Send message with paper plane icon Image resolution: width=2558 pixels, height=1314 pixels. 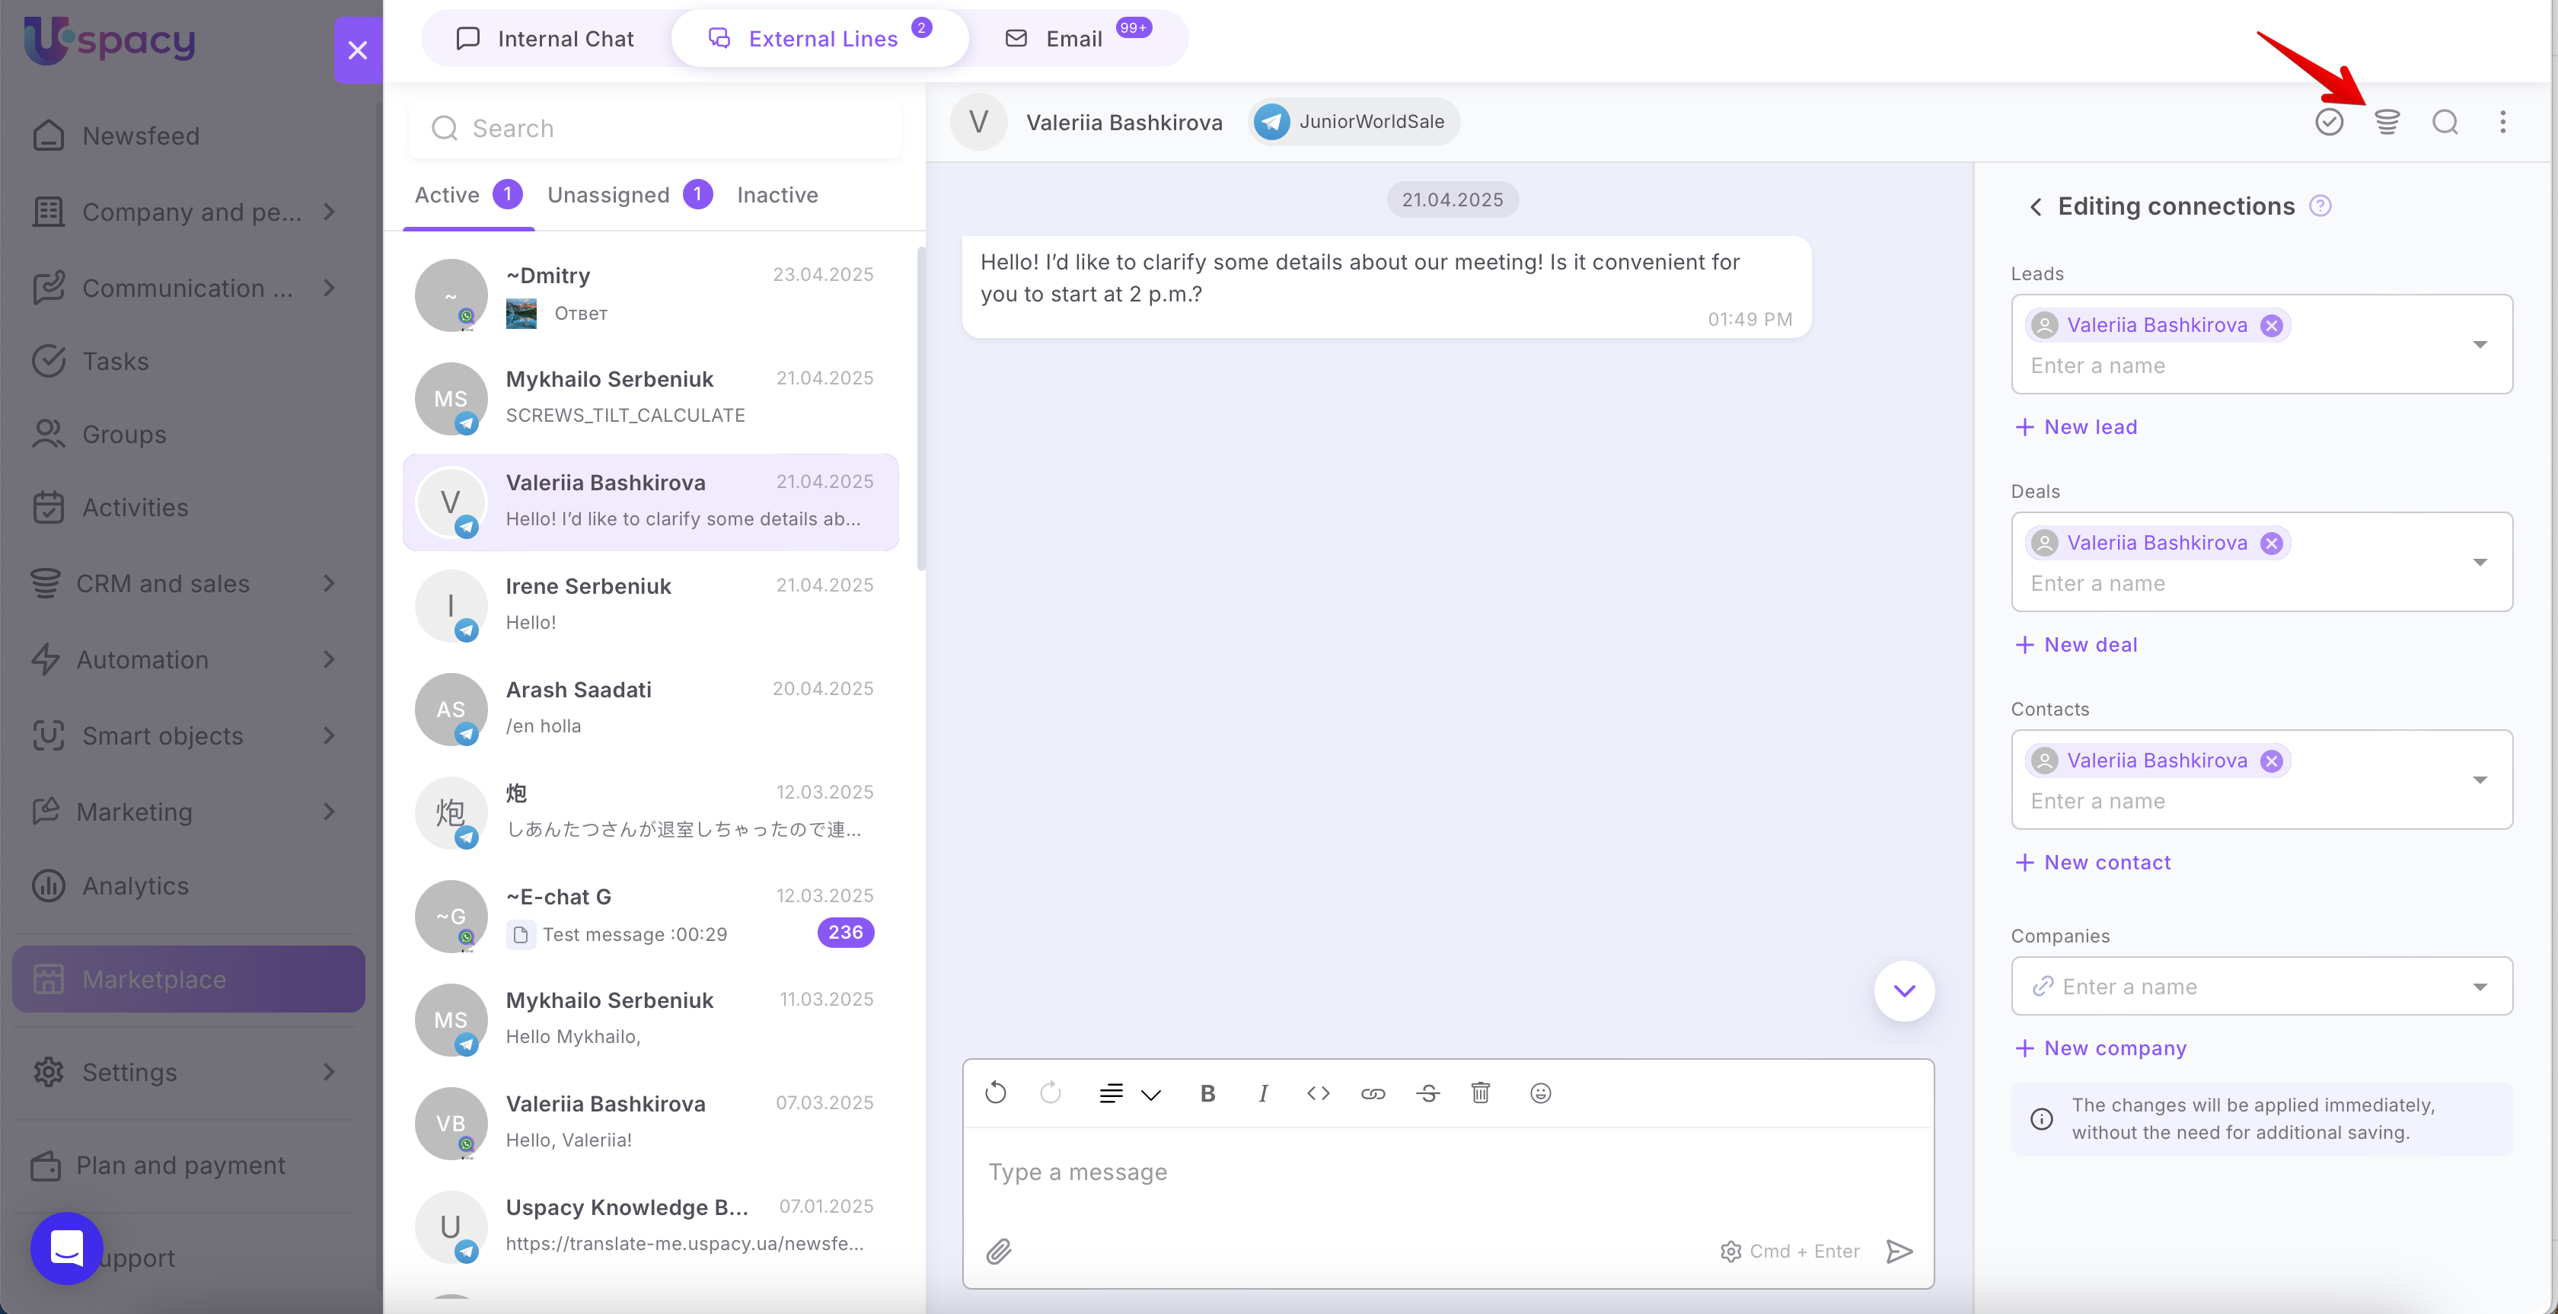click(1899, 1252)
